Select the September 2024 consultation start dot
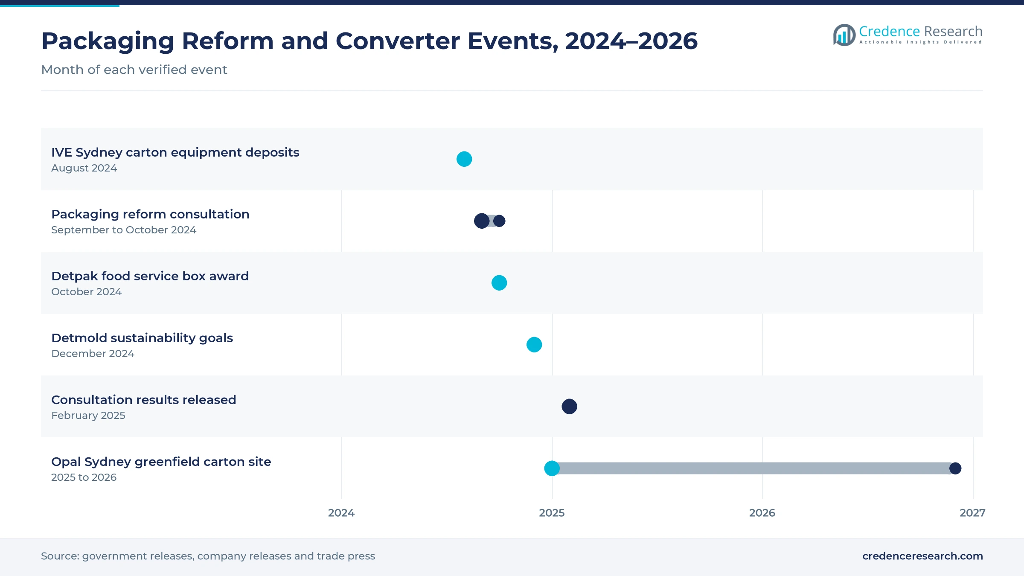The image size is (1024, 576). pos(482,221)
